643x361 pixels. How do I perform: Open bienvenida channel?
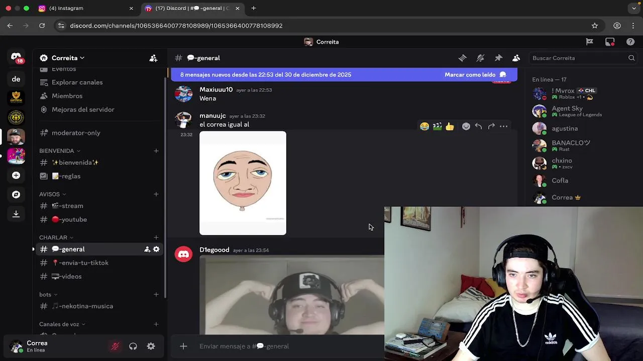click(98, 162)
